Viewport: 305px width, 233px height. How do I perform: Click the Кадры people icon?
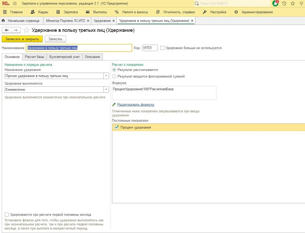click(x=33, y=12)
